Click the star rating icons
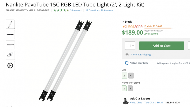 tap(61, 10)
